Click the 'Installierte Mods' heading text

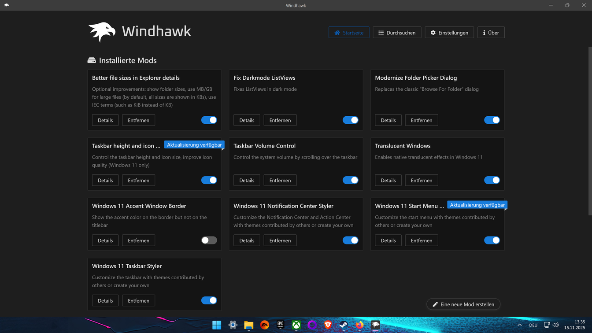[128, 60]
